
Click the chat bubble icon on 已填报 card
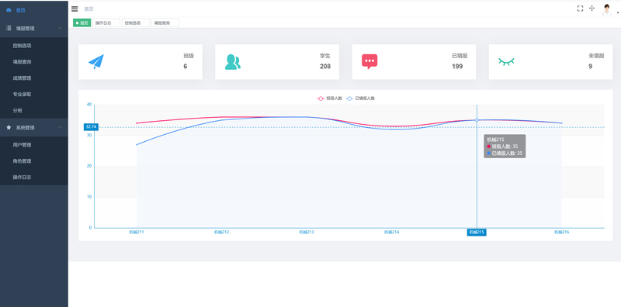pos(369,62)
